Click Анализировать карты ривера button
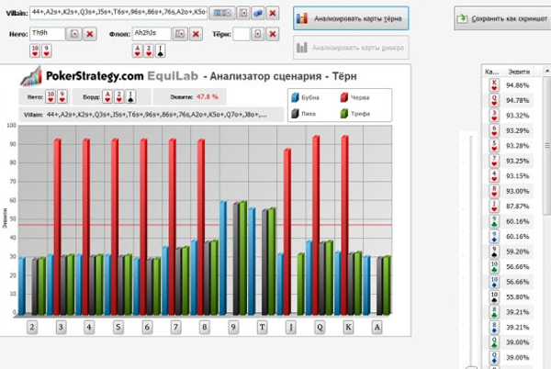This screenshot has width=551, height=369. (x=351, y=48)
